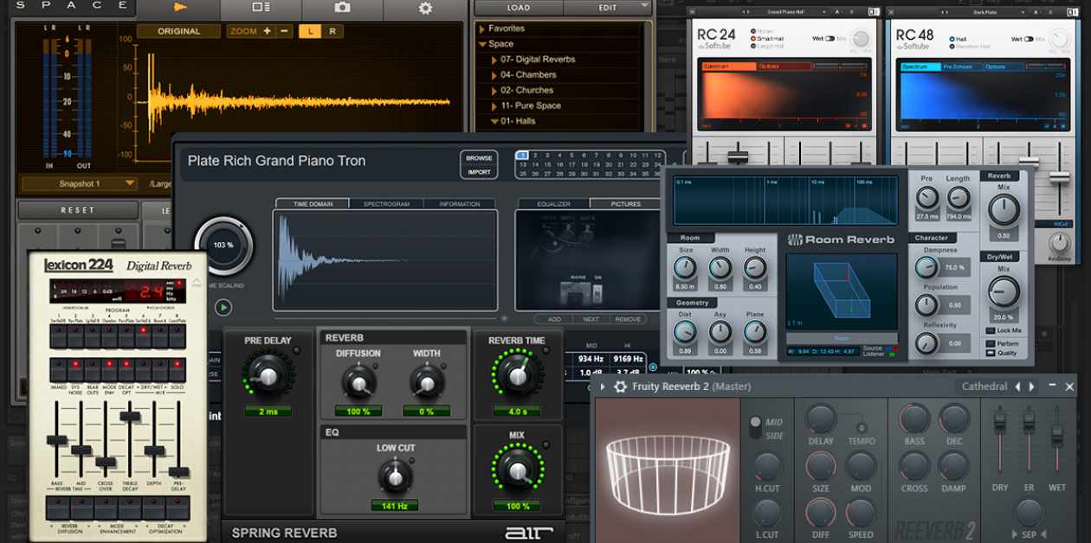
Task: Click the Fruity Reeverb DAMP knob
Action: tap(954, 467)
